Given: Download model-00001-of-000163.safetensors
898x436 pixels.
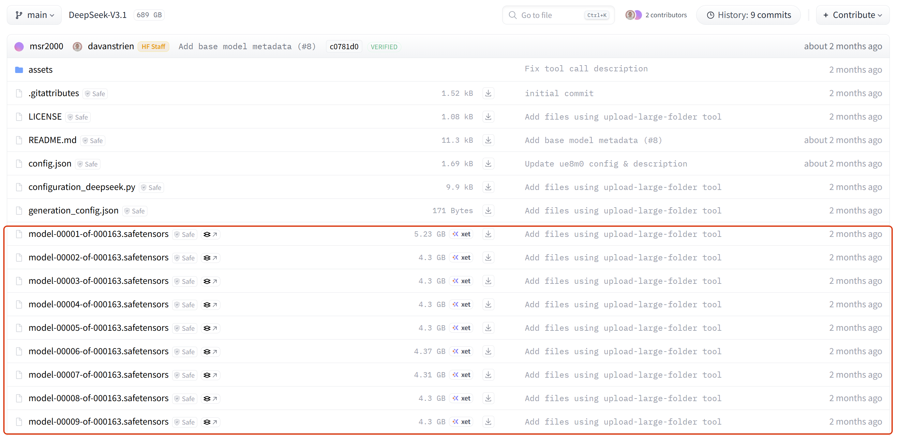Looking at the screenshot, I should (488, 234).
